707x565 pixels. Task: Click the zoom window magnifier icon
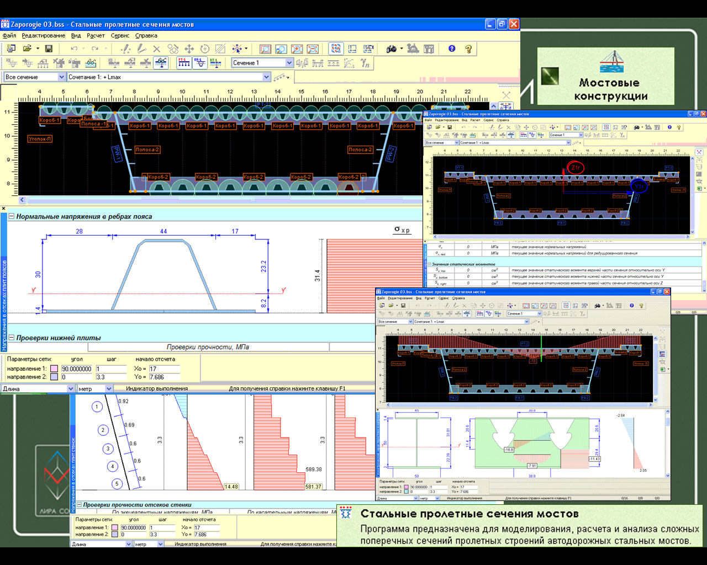[x=281, y=49]
